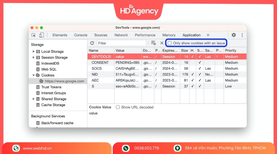Select the IndexedDB storage item
The width and height of the screenshot is (277, 154).
tap(50, 63)
